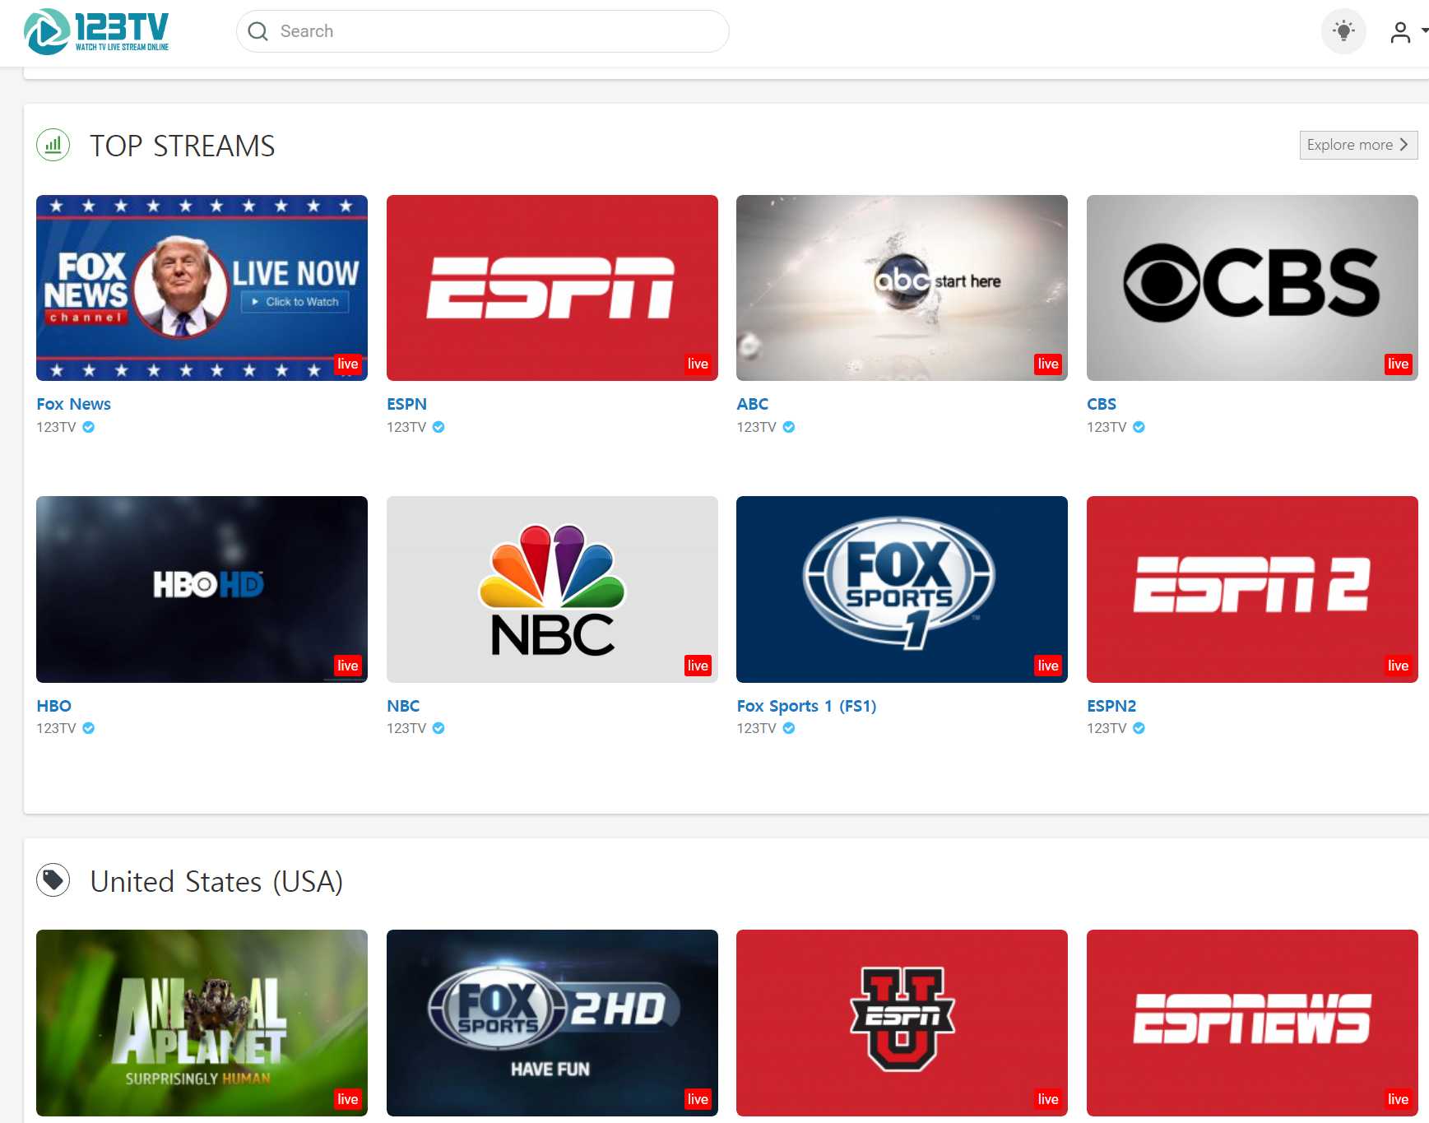Image resolution: width=1429 pixels, height=1123 pixels.
Task: Open the ESPN U thumbnail
Action: tap(902, 1023)
